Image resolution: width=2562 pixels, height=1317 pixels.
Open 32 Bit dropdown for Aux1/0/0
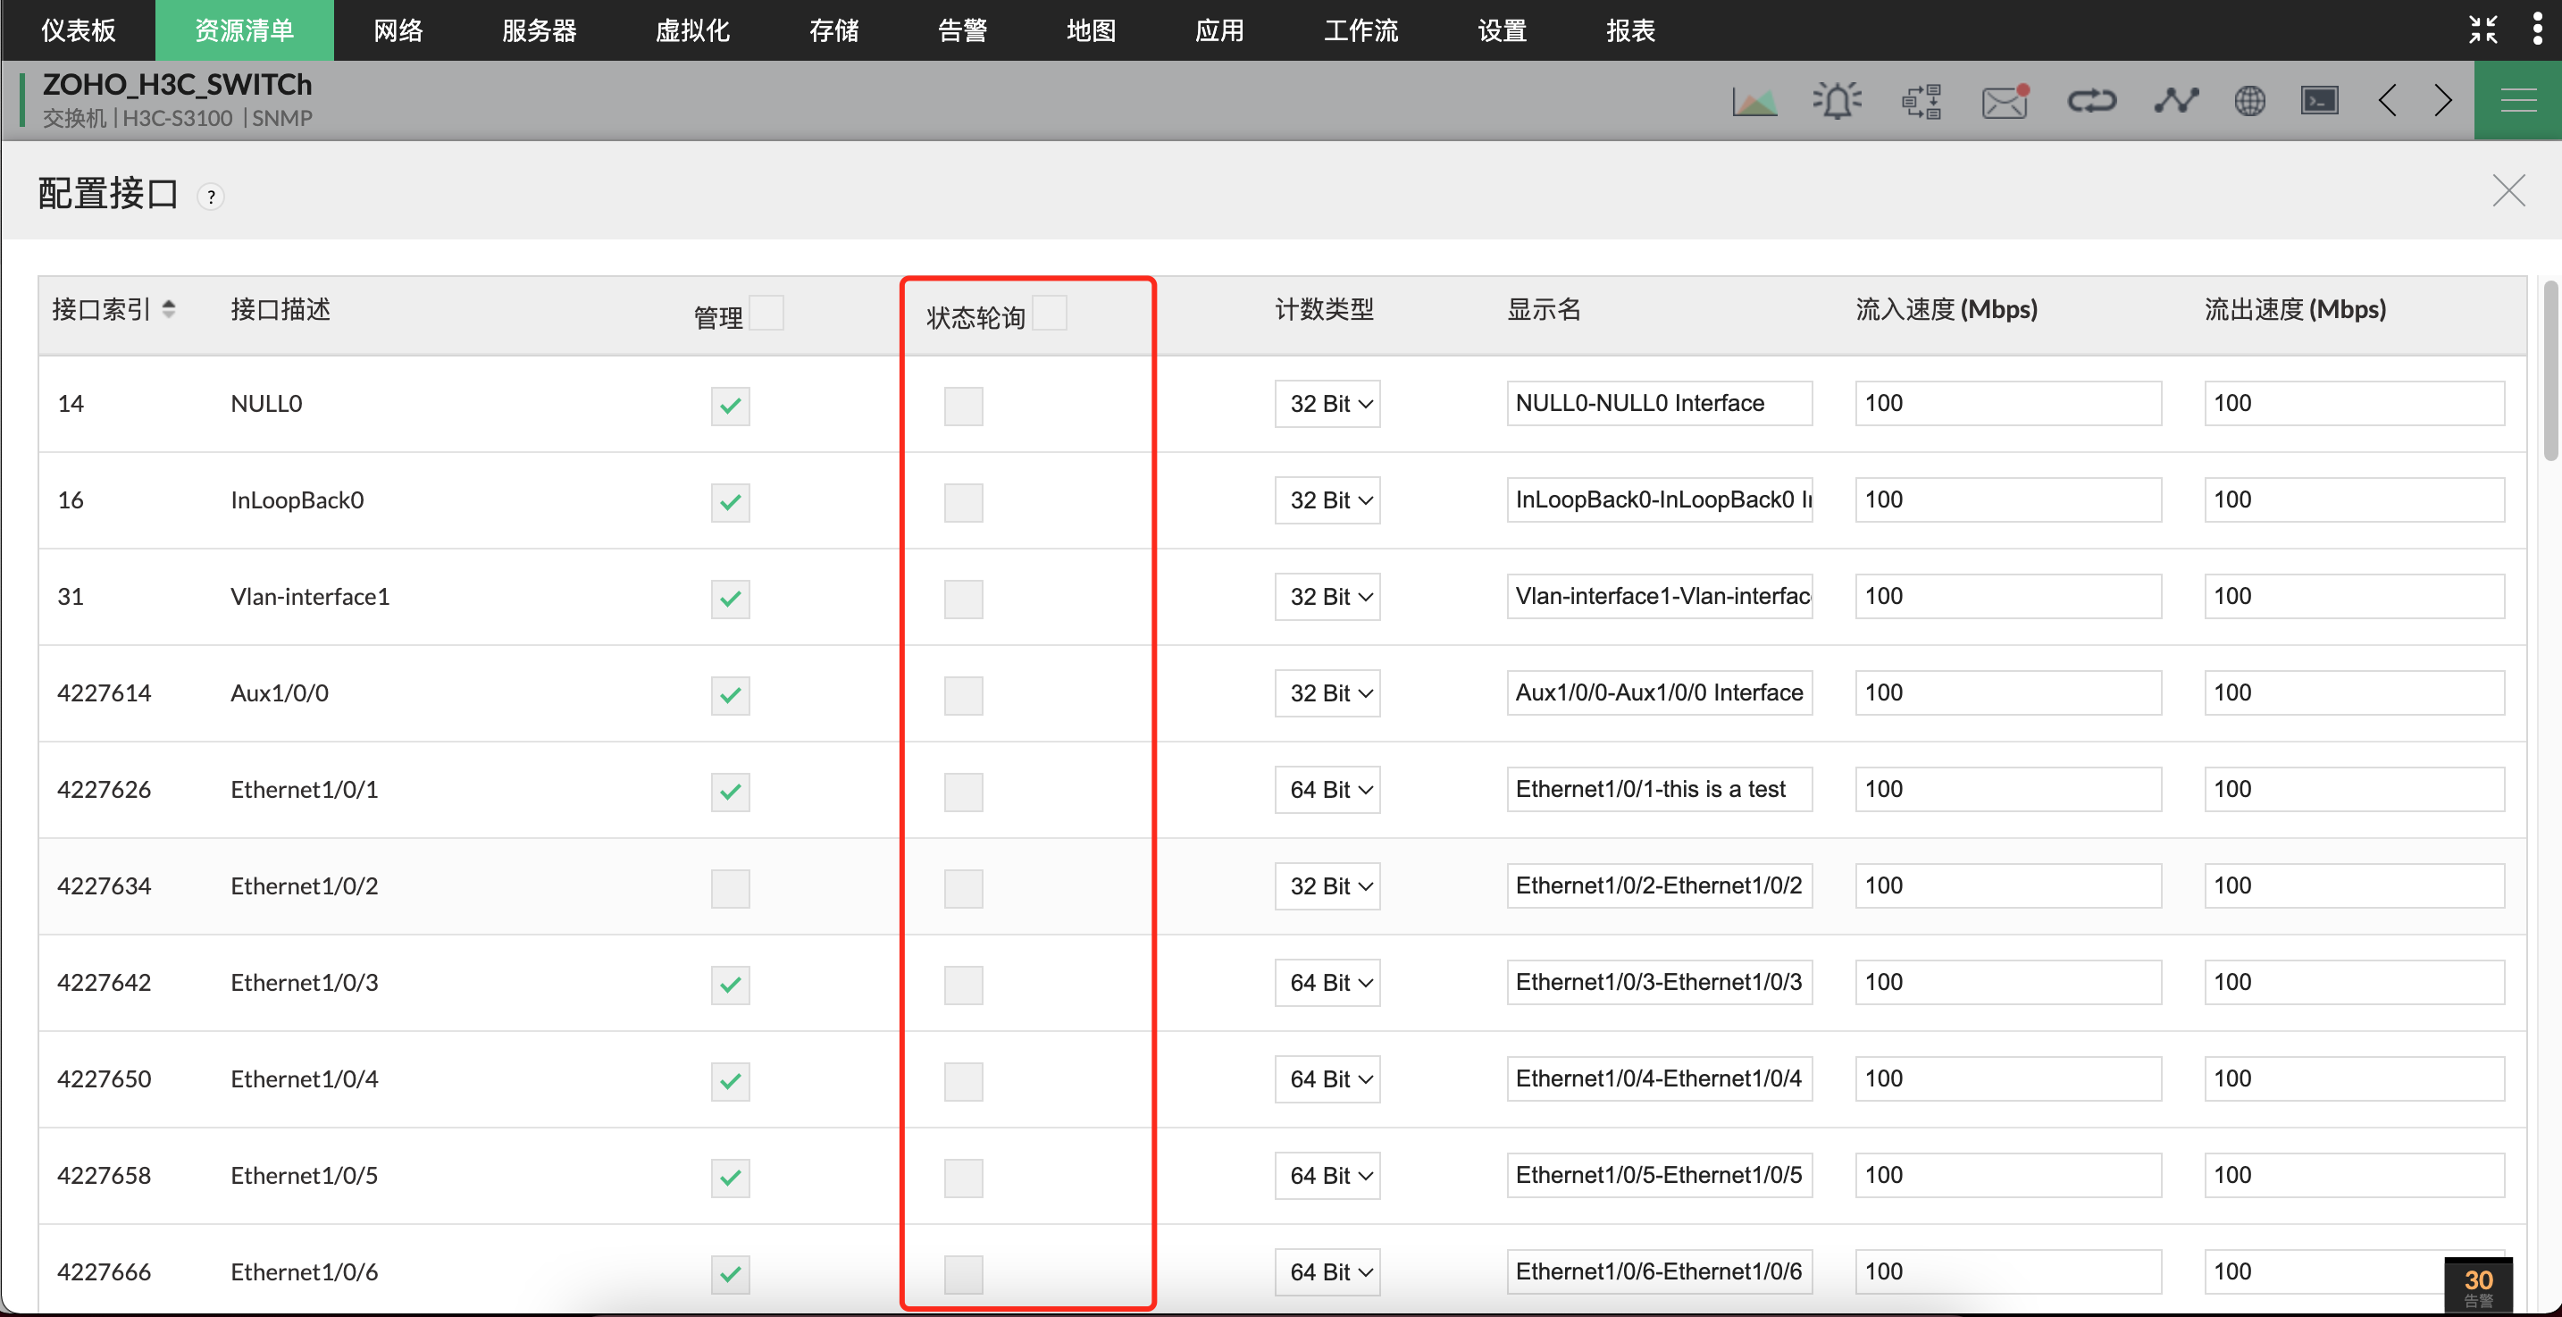coord(1327,693)
